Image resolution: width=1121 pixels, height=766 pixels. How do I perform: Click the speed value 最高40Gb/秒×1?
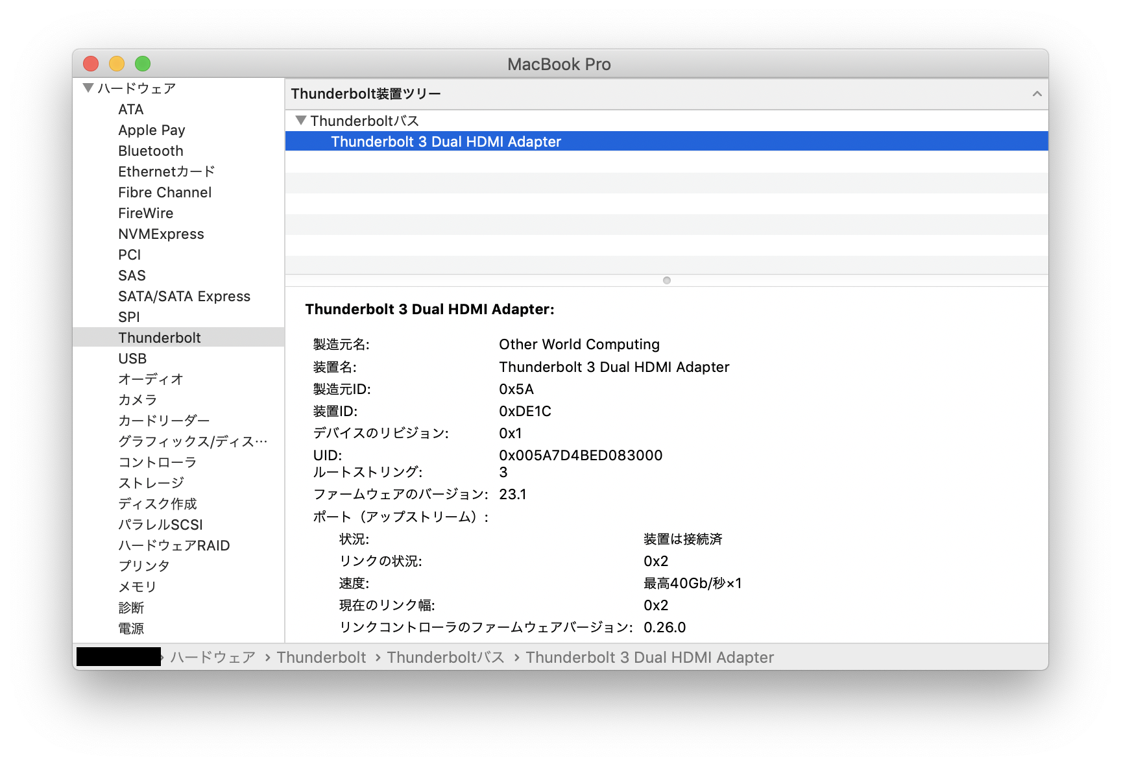(x=692, y=583)
